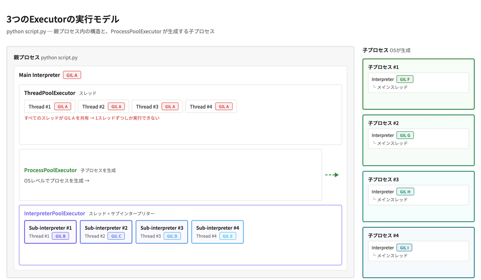Select the Sub-interpreter #4 card
The width and height of the screenshot is (481, 280).
217,232
